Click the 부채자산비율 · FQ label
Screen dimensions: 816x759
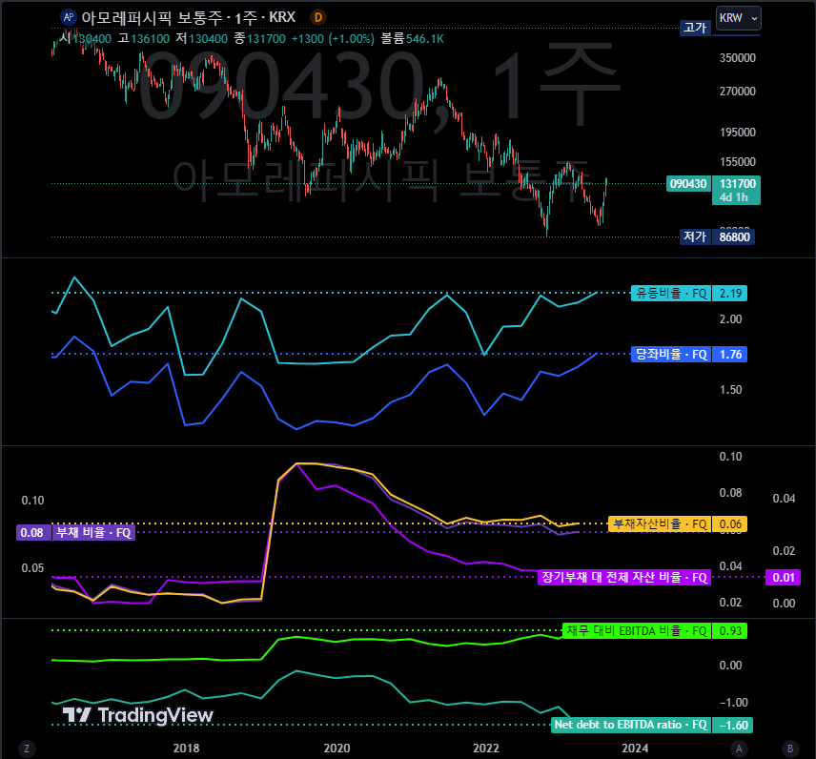[660, 523]
